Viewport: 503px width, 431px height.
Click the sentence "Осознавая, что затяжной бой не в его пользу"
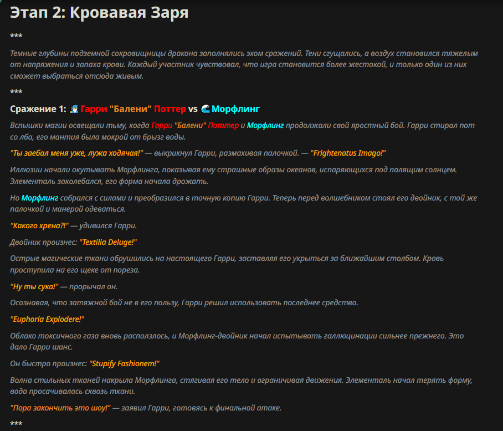(x=184, y=302)
